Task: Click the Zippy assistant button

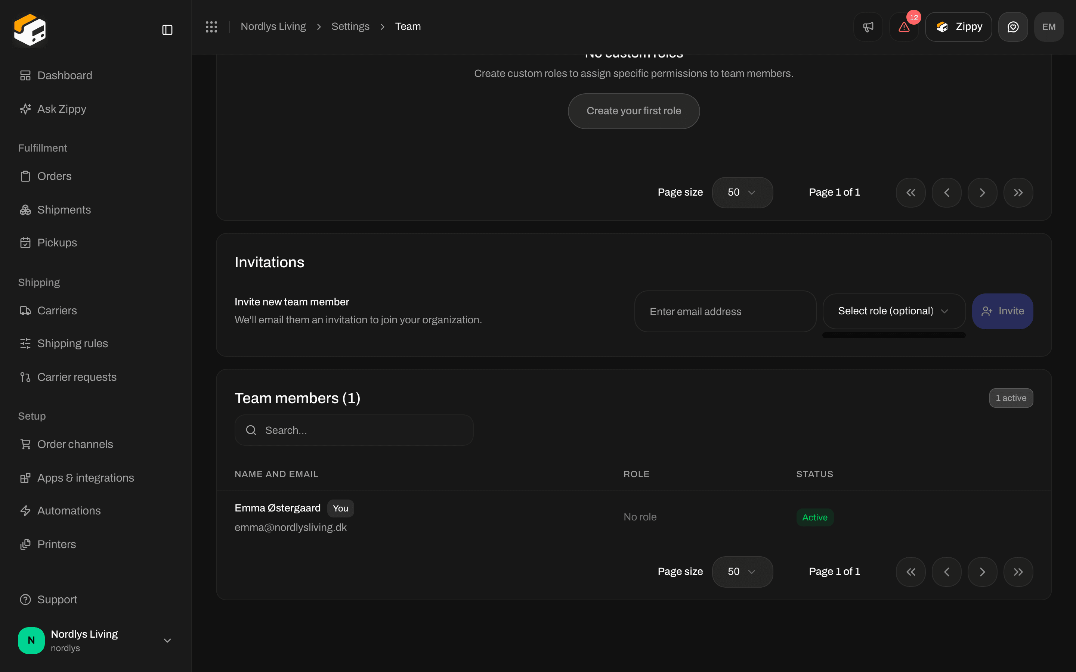Action: point(958,27)
